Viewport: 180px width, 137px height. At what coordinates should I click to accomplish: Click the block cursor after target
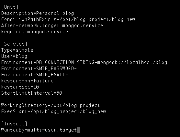[79, 130]
